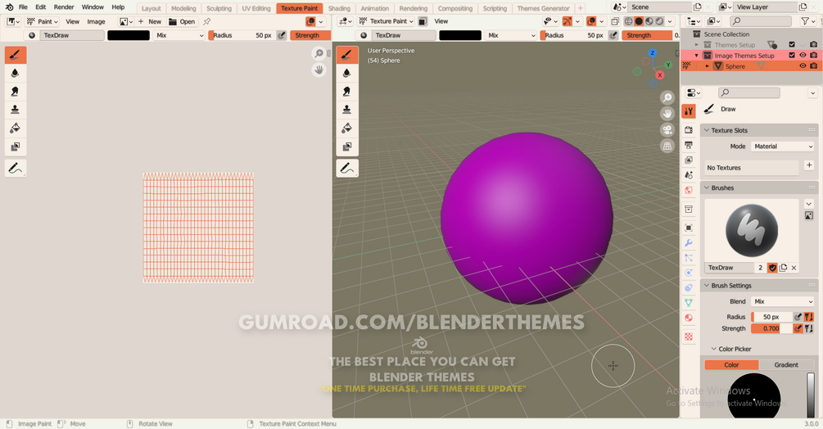Open the Modifiers wrench properties tab

click(689, 243)
